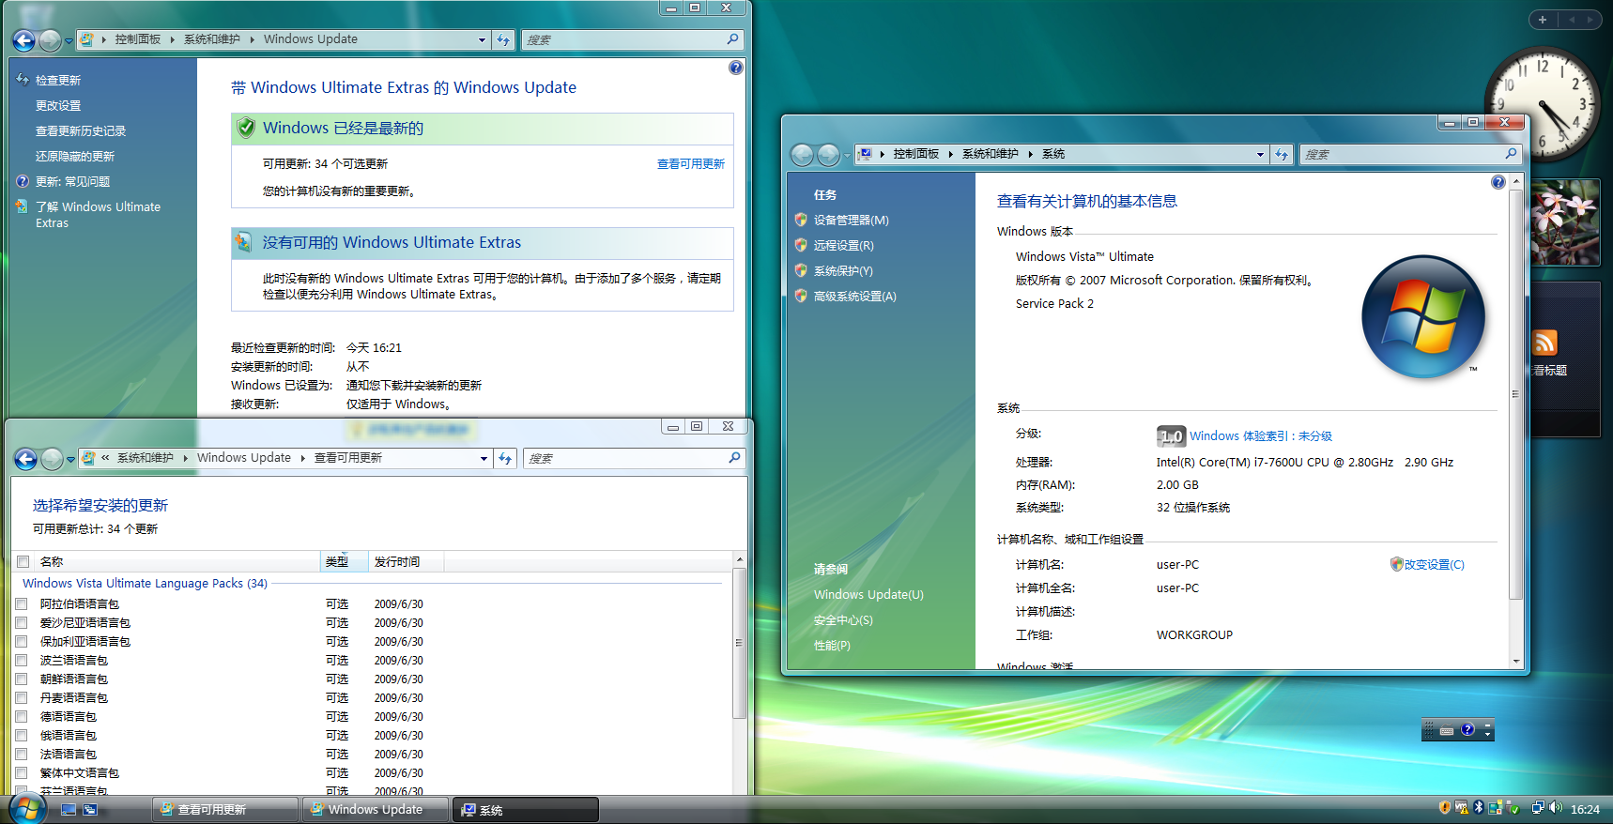The width and height of the screenshot is (1613, 824).
Task: Open the Start menu orb
Action: pyautogui.click(x=27, y=808)
